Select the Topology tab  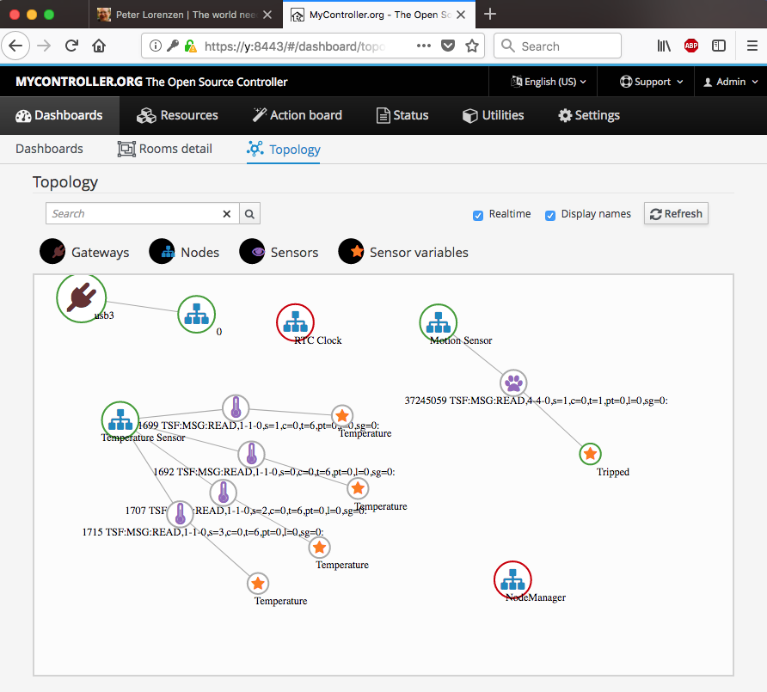pos(283,150)
